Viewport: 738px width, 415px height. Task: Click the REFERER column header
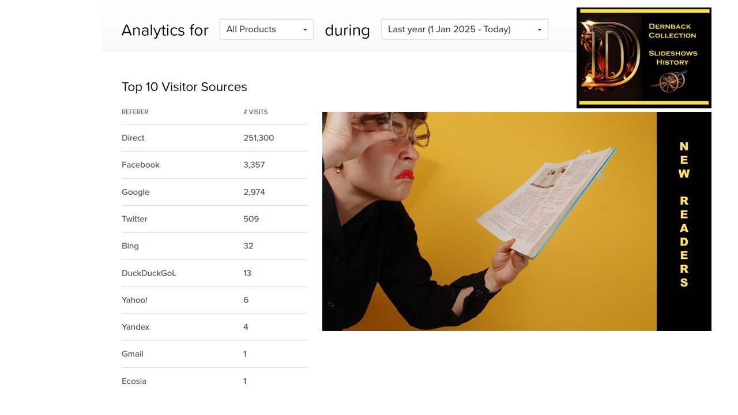(x=135, y=112)
